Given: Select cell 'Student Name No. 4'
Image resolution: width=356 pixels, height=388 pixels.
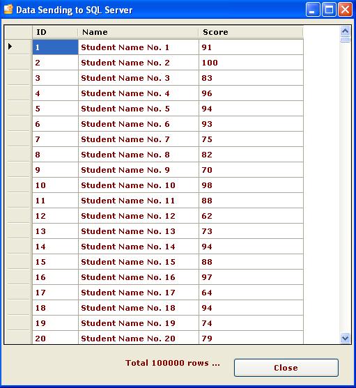Looking at the screenshot, I should [x=139, y=93].
